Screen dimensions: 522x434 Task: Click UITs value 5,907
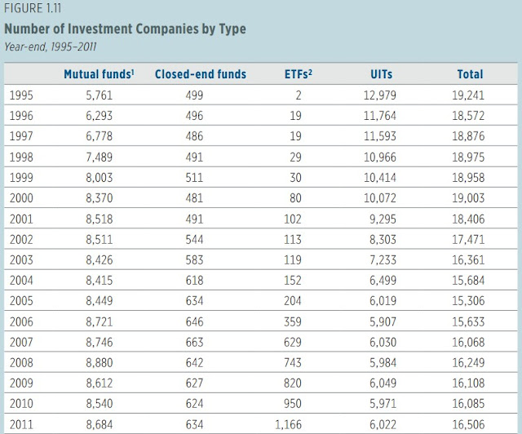click(383, 321)
